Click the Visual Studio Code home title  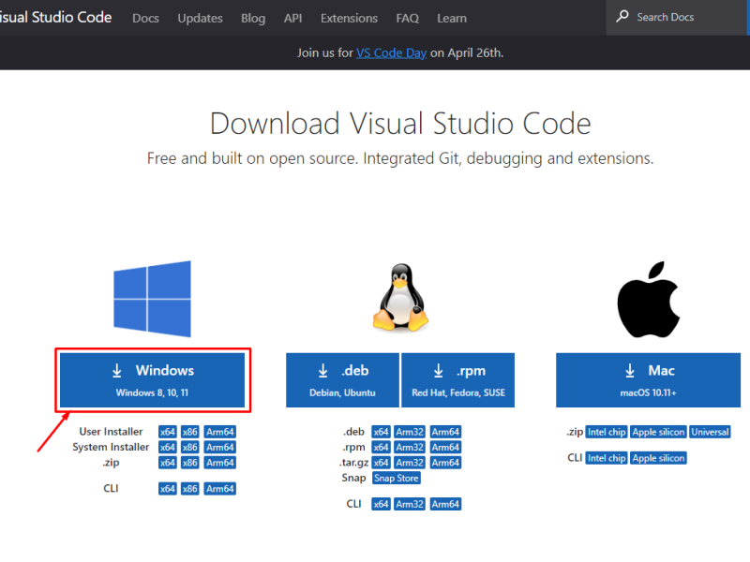(55, 17)
